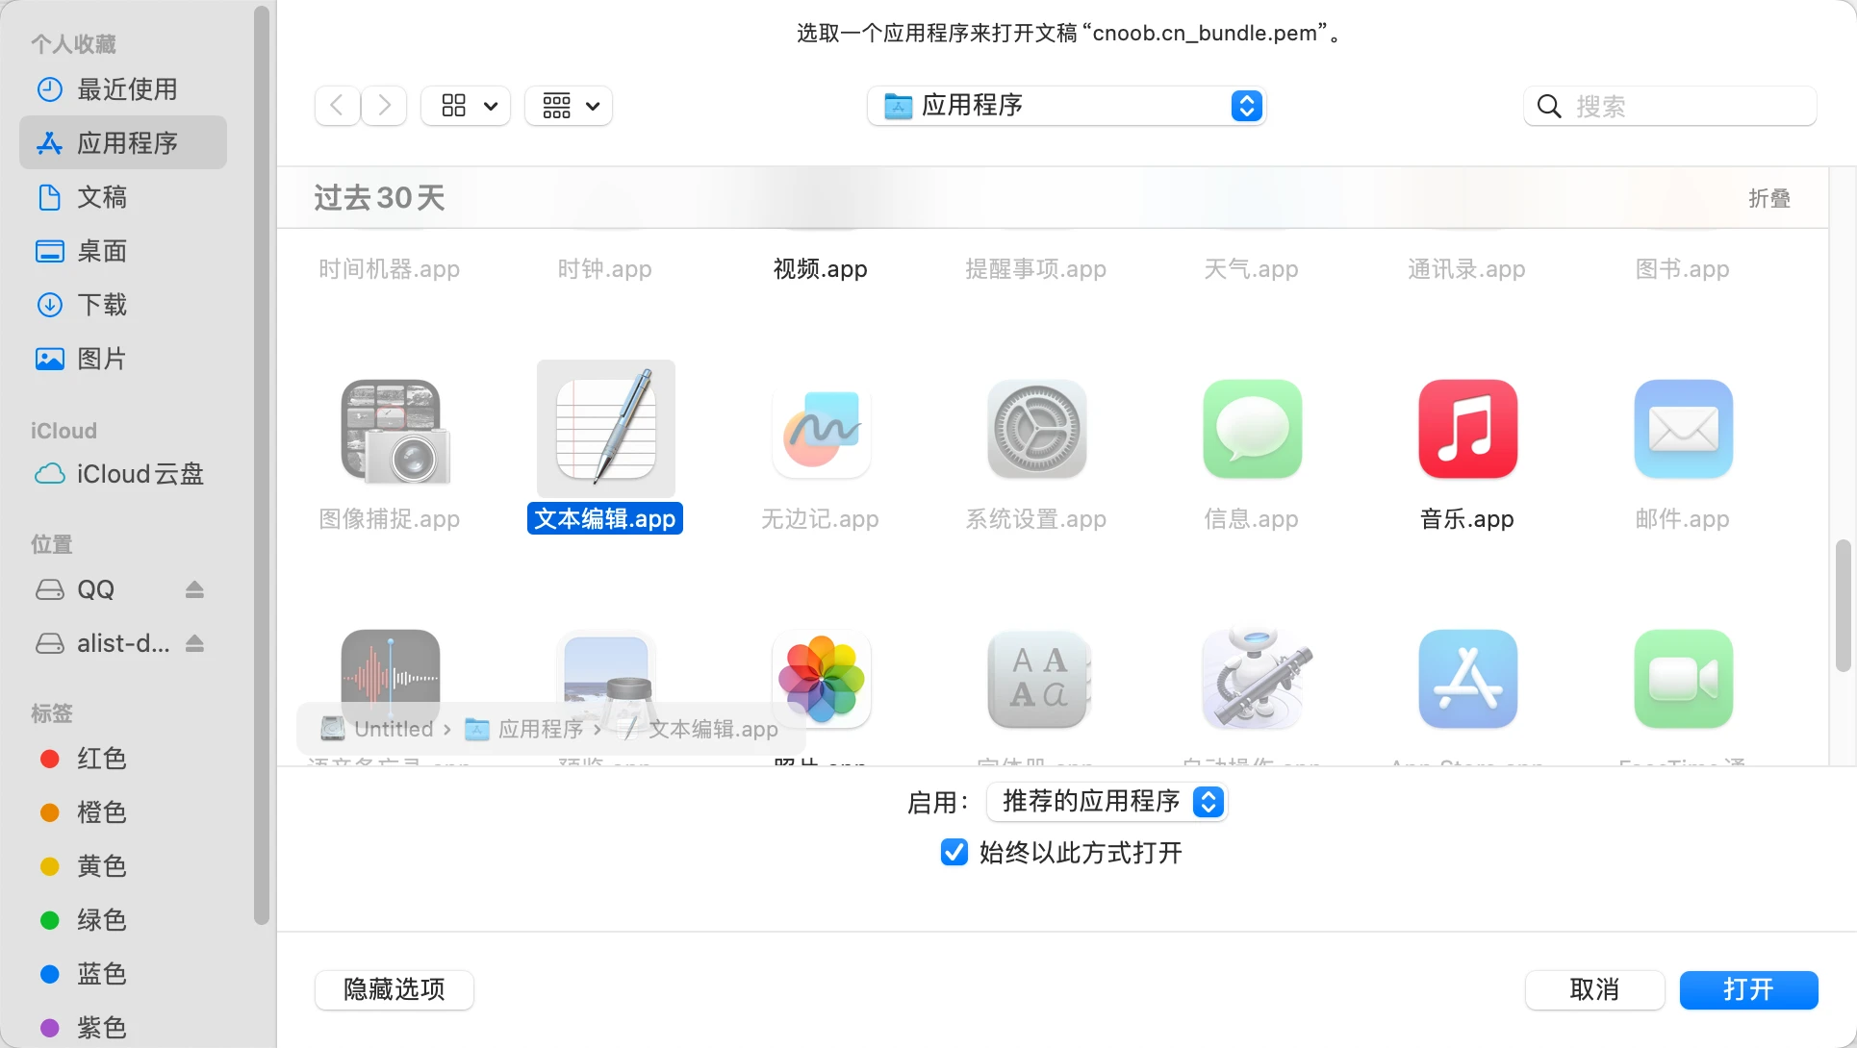Click the 红色 red tag dot
Viewport: 1857px width, 1048px height.
coord(50,759)
